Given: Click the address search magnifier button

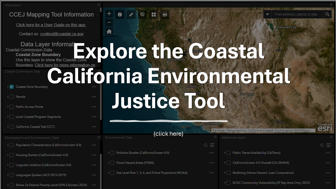Looking at the screenshot, I should (x=327, y=14).
